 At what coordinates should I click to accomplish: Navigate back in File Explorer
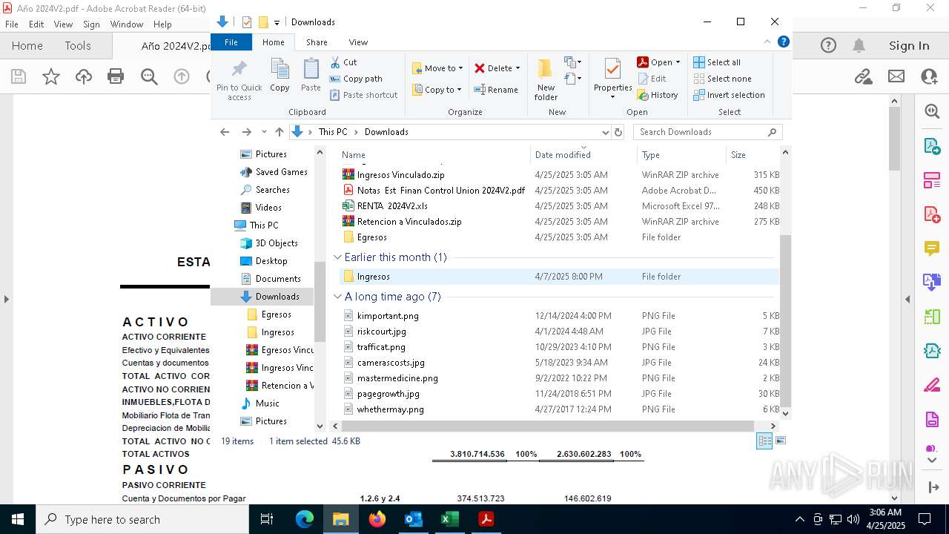tap(225, 132)
